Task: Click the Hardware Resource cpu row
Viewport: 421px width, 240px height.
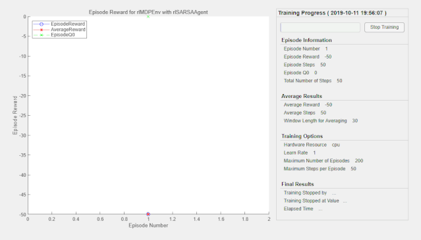Action: (312, 145)
